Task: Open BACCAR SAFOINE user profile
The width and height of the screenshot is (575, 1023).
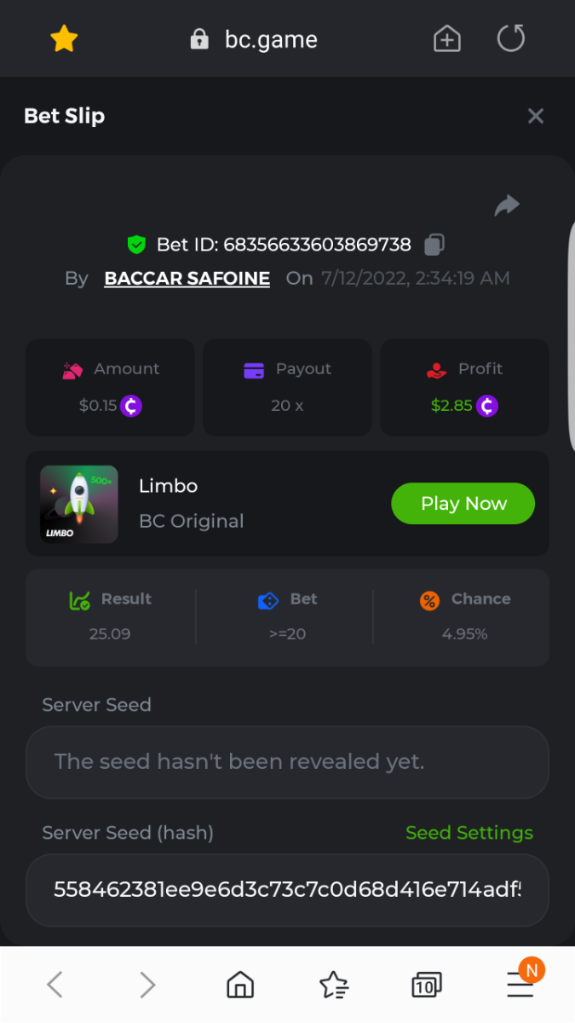Action: point(187,279)
